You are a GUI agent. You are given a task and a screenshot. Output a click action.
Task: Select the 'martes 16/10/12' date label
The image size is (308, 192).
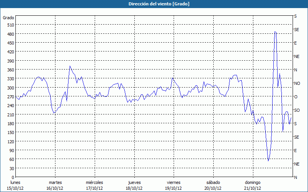55,185
